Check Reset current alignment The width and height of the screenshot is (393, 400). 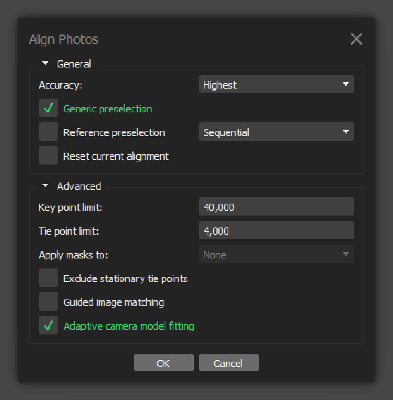(x=48, y=156)
